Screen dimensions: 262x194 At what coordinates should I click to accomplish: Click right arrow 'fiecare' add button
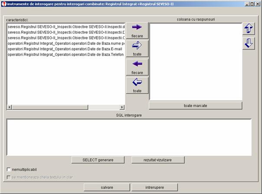[x=137, y=30]
